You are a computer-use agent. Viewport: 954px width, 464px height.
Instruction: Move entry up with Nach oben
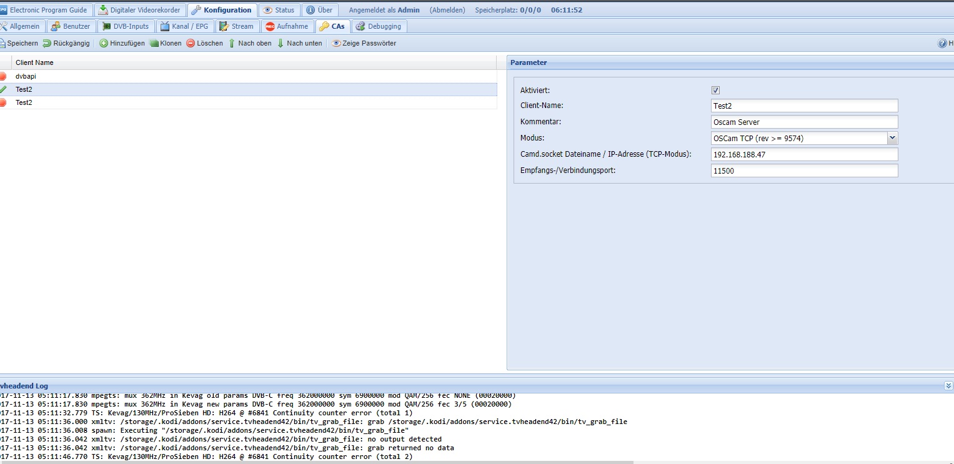click(x=249, y=43)
